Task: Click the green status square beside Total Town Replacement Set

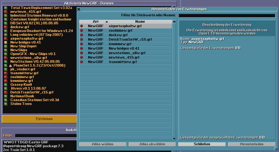Action: point(6,8)
